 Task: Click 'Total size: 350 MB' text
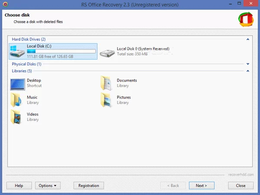pos(132,54)
